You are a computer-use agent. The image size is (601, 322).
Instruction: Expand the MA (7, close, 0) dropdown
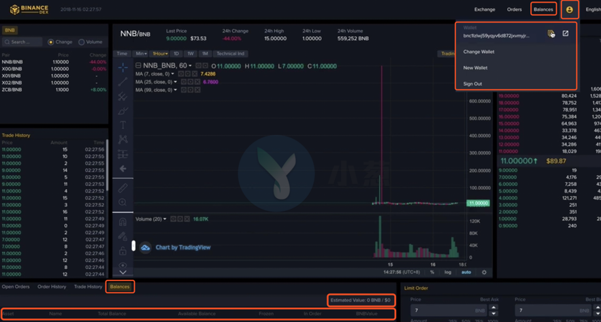pyautogui.click(x=172, y=74)
